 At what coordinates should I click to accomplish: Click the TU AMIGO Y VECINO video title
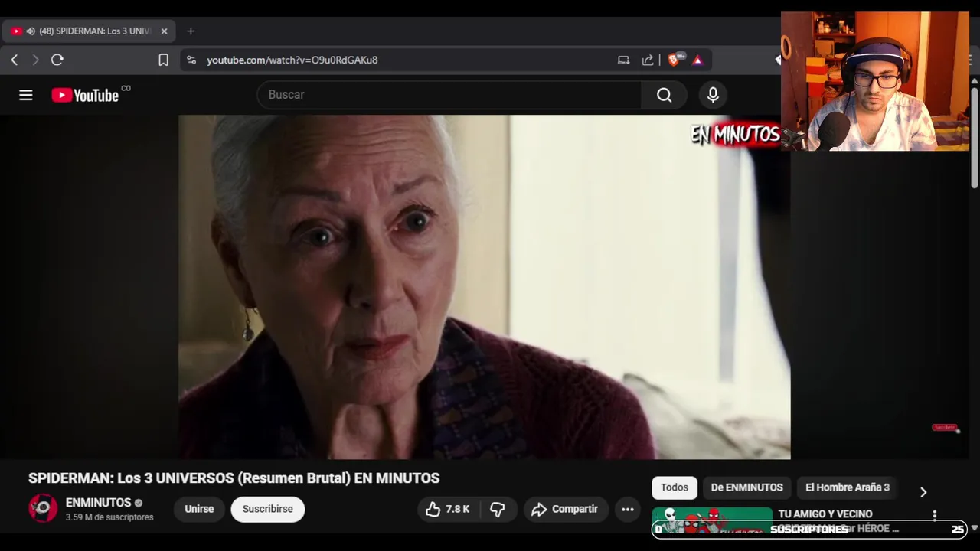coord(825,514)
